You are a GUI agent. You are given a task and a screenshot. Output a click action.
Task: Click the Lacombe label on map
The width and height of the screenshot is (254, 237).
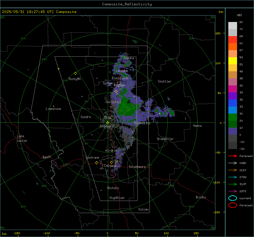122,71
